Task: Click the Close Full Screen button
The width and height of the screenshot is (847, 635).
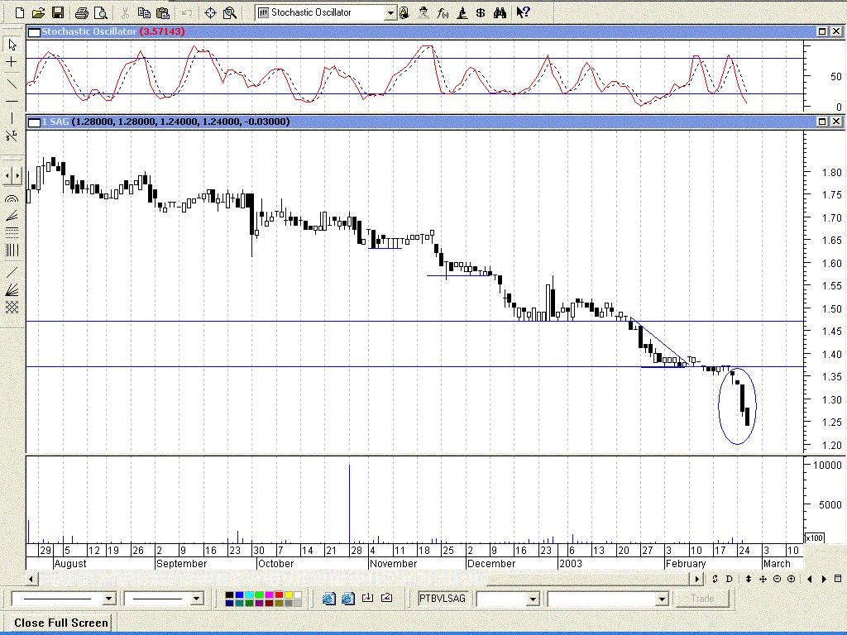Action: click(x=60, y=623)
